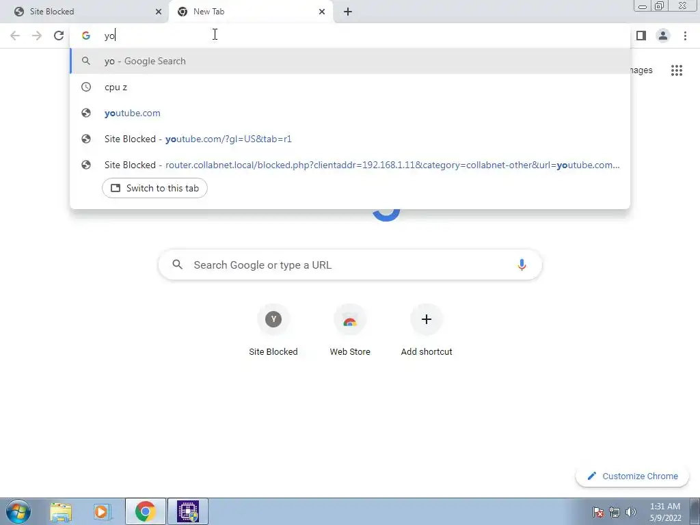
Task: Reload the current page
Action: [x=59, y=36]
